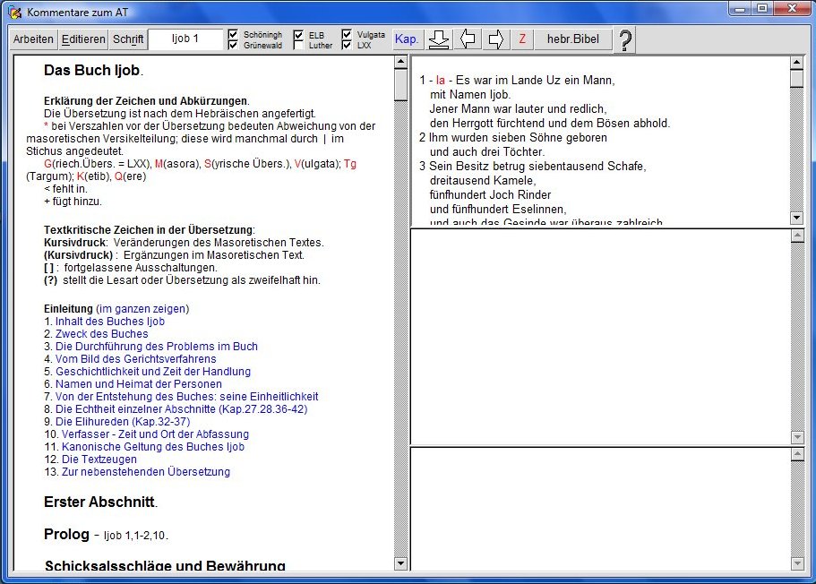The height and width of the screenshot is (584, 816).
Task: Open 'Geschichtlichkeit und Zeit der Handlung' link
Action: (x=153, y=371)
